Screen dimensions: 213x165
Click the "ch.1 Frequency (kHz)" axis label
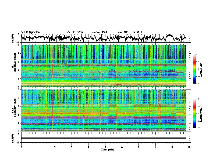14,63
